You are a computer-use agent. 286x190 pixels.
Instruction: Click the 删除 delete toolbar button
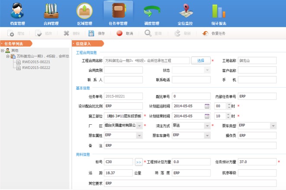71,33
